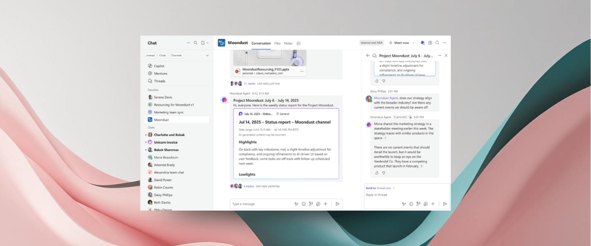591x246 pixels.
Task: Open the dropdown arrow beside the new chat icon
Action: (207, 43)
